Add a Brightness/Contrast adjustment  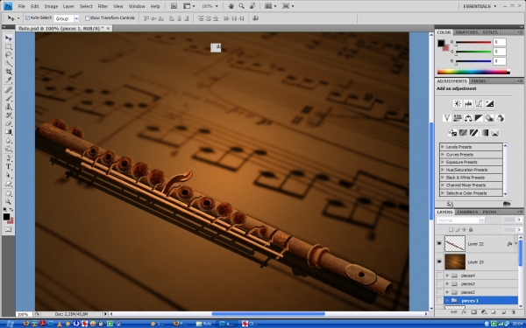coord(458,104)
